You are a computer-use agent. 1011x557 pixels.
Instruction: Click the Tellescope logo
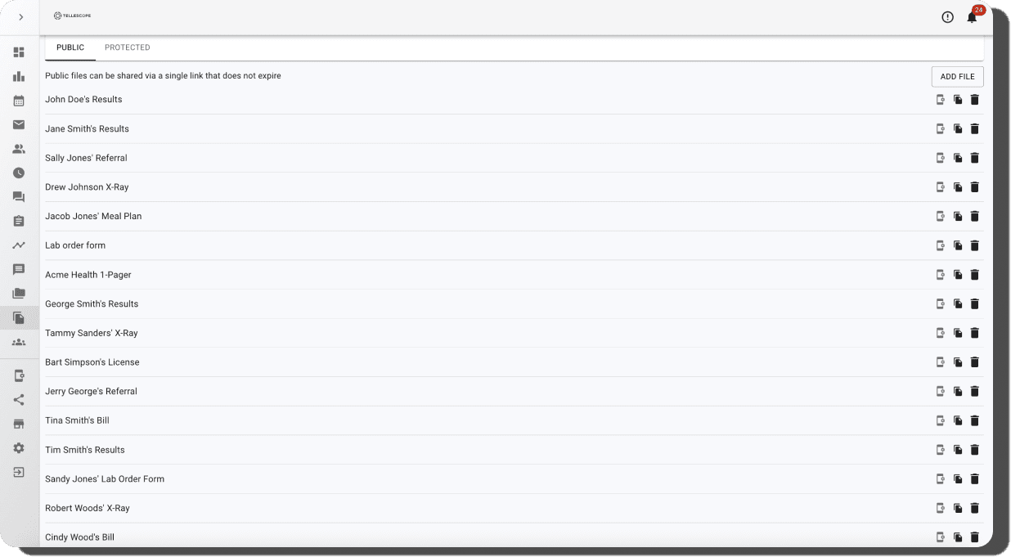click(x=72, y=16)
